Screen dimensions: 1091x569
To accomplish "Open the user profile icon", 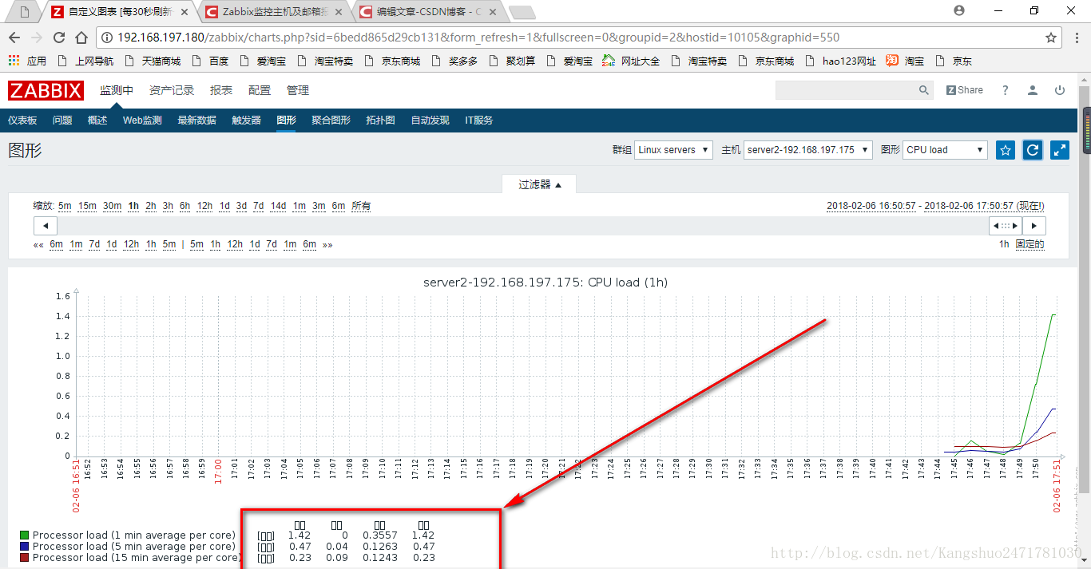I will (x=1033, y=90).
